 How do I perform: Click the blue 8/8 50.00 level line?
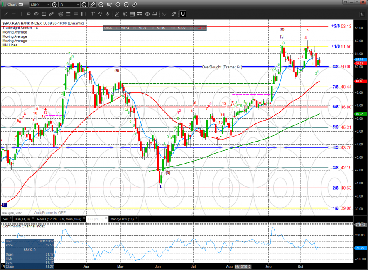pyautogui.click(x=125, y=67)
